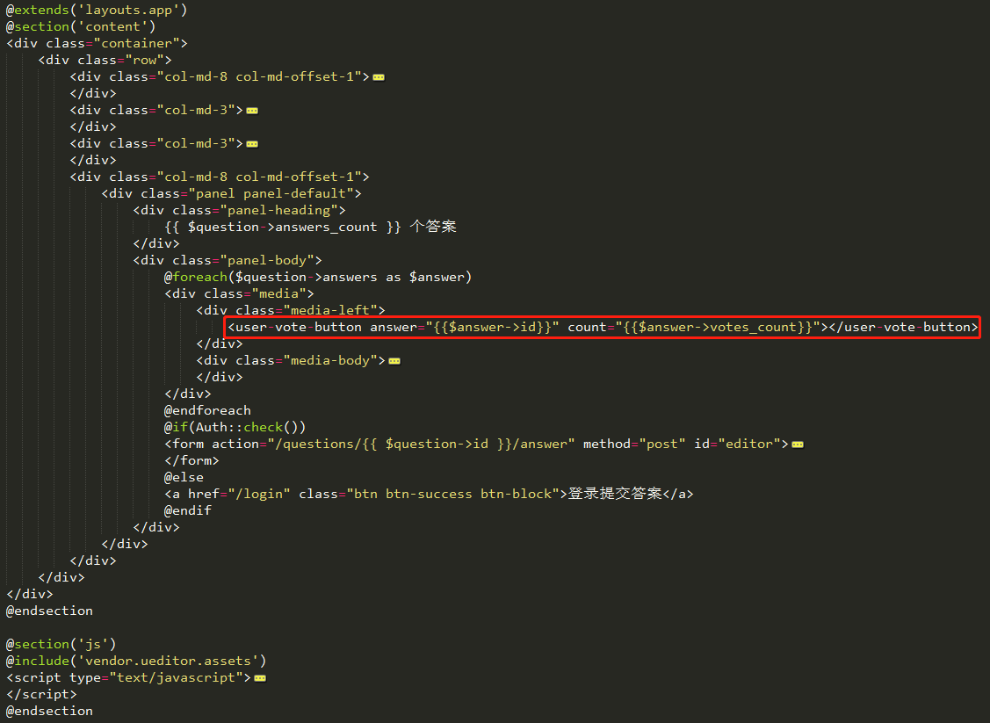Viewport: 990px width, 723px height.
Task: Click the @foreach directive keyword
Action: click(196, 277)
